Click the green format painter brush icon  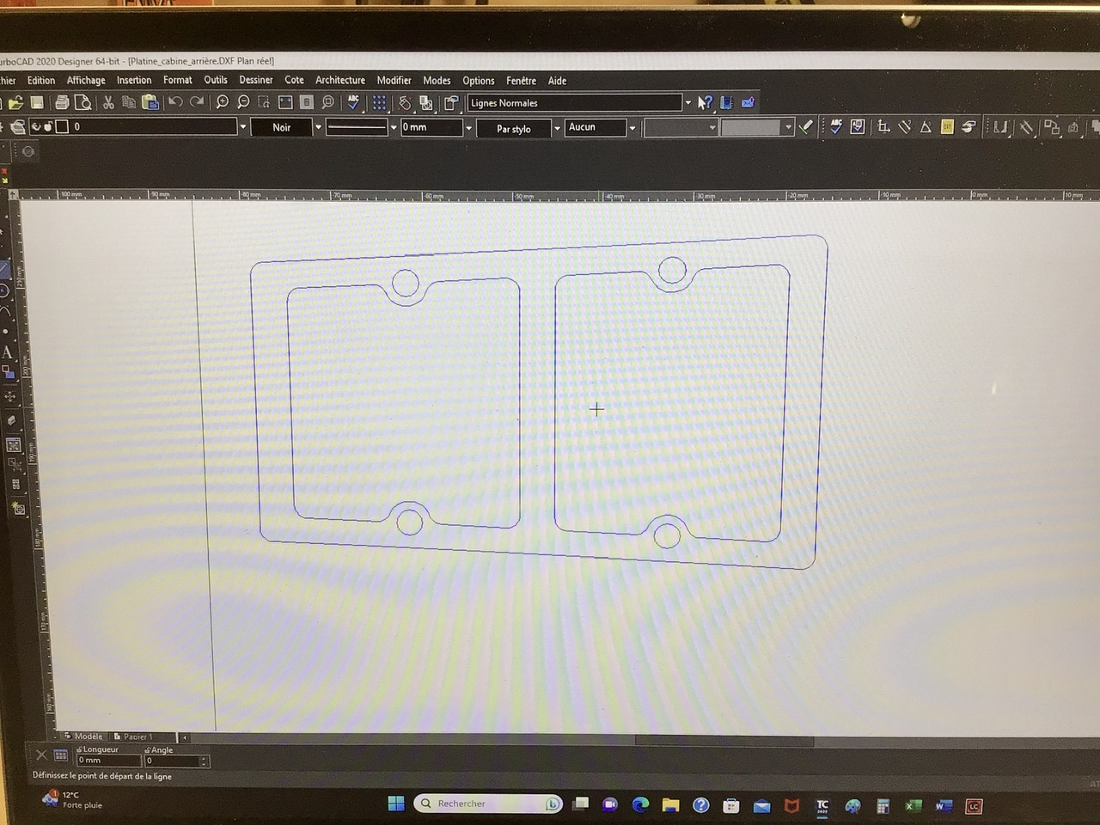(805, 127)
